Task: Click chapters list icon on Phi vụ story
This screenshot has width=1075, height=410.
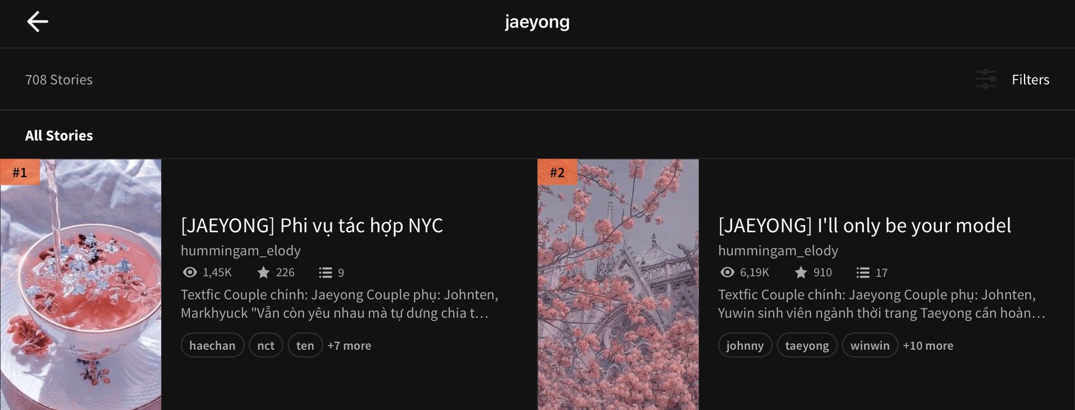Action: (x=325, y=272)
